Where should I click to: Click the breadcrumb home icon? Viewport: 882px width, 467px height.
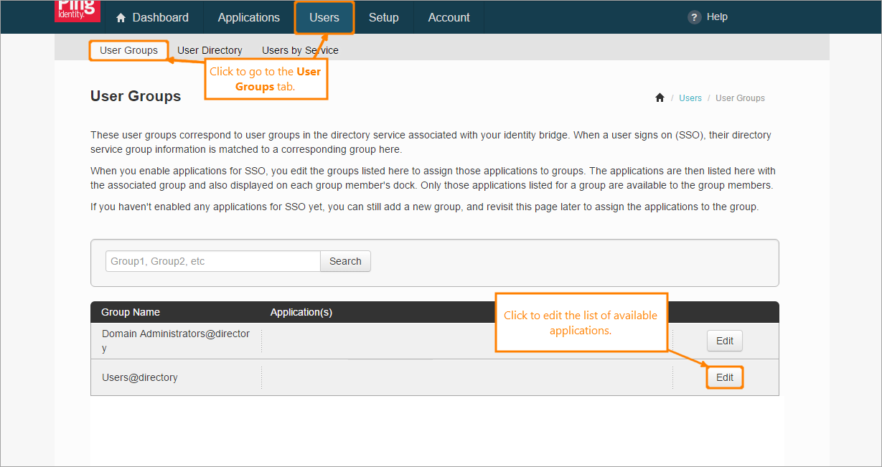[x=660, y=98]
